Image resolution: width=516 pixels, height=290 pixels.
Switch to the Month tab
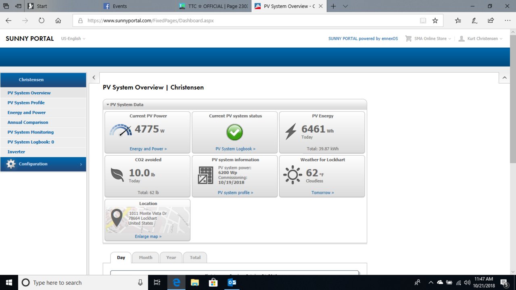(x=146, y=258)
